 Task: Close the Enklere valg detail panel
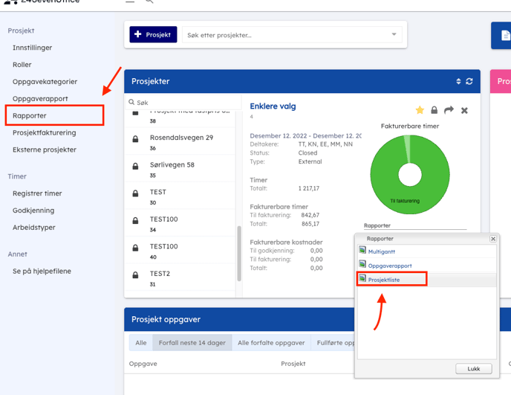click(464, 110)
